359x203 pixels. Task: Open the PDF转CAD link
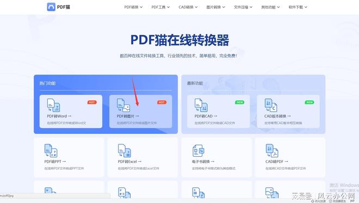[206, 116]
